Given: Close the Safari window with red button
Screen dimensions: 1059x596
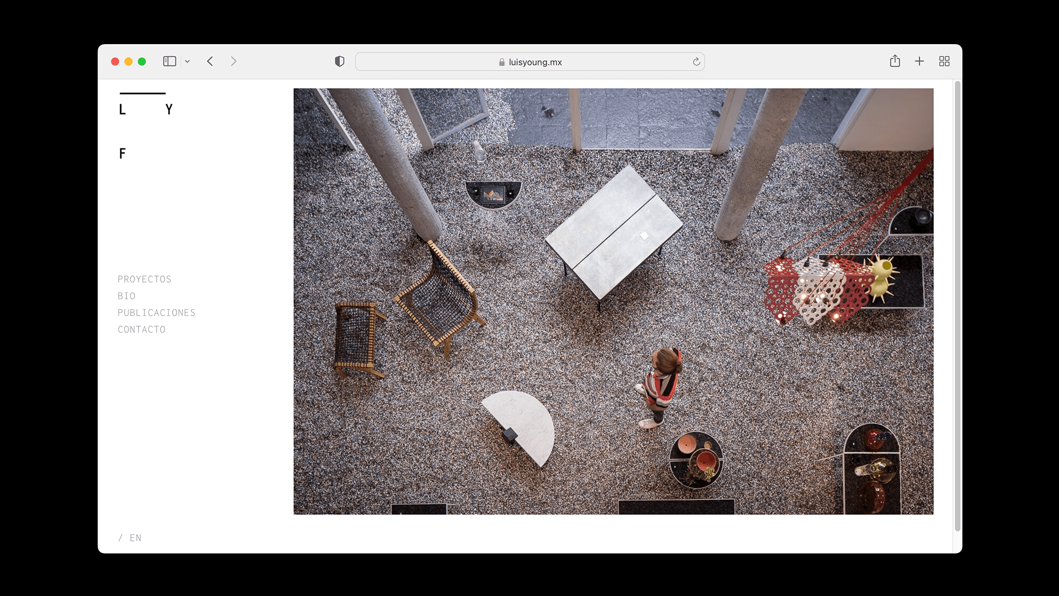Looking at the screenshot, I should [115, 61].
